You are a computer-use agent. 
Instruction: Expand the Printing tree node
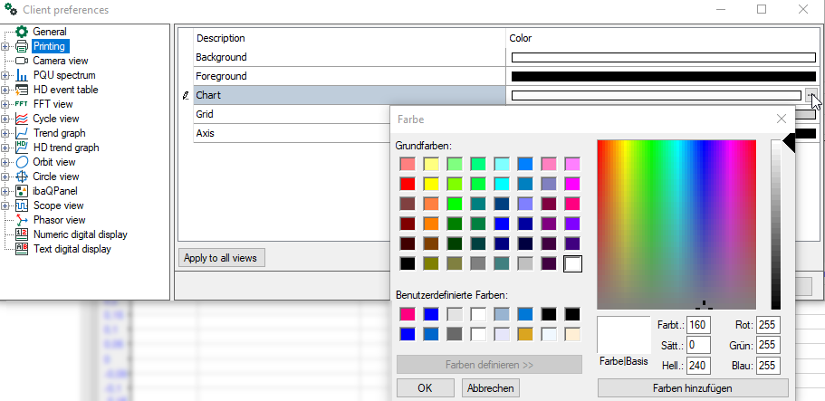coord(6,46)
